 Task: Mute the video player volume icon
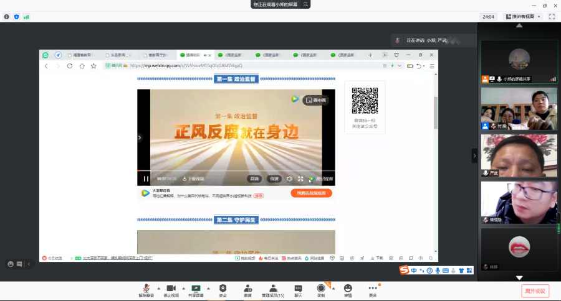point(289,178)
